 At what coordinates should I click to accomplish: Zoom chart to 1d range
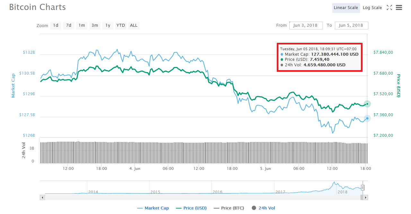click(56, 25)
